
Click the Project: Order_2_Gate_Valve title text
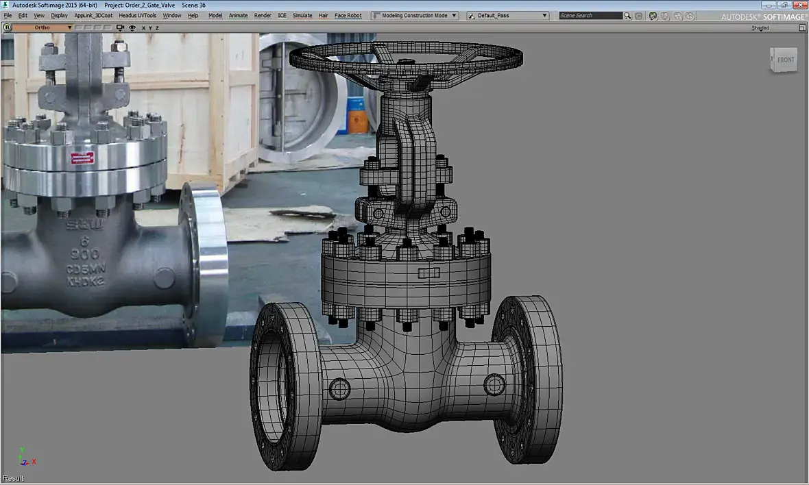point(140,5)
